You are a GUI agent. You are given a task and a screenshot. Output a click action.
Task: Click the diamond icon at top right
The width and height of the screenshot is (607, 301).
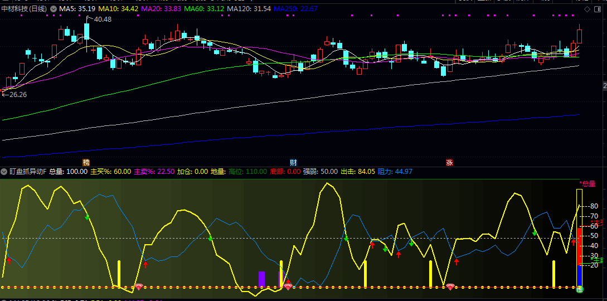(x=587, y=9)
